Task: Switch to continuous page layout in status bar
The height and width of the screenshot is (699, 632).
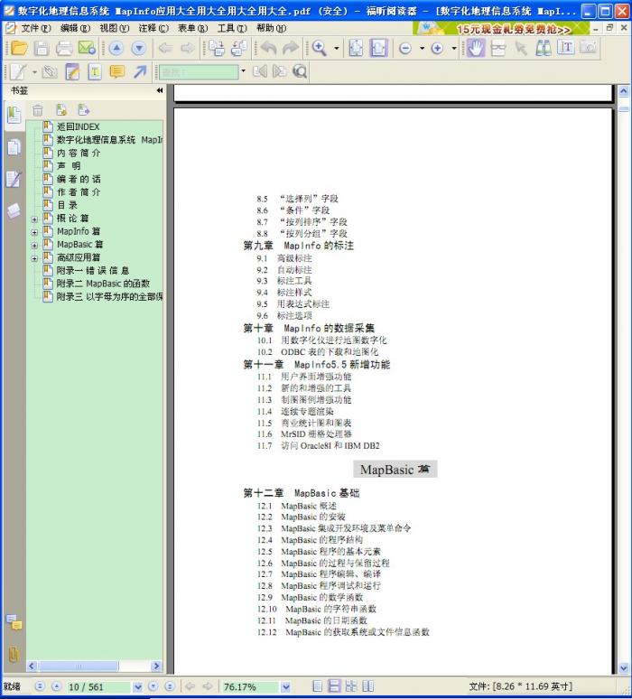Action: click(x=334, y=686)
